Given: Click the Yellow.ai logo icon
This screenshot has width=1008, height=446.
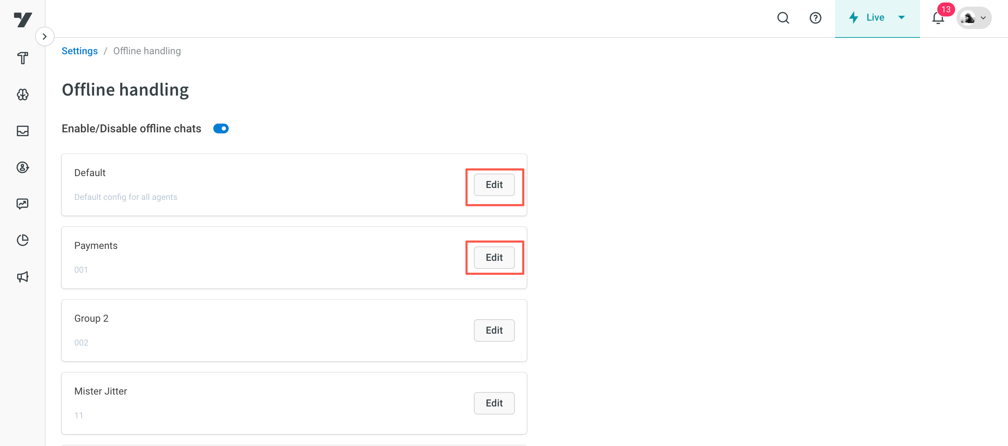Looking at the screenshot, I should pos(23,19).
